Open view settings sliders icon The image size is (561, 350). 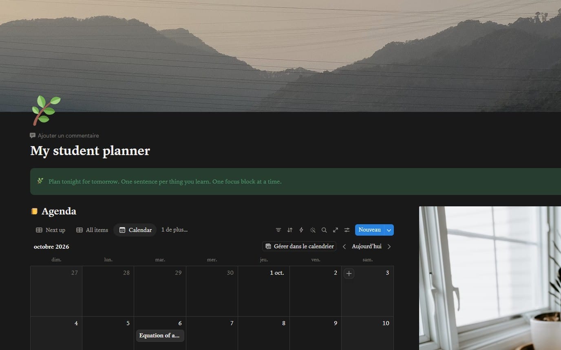(347, 230)
